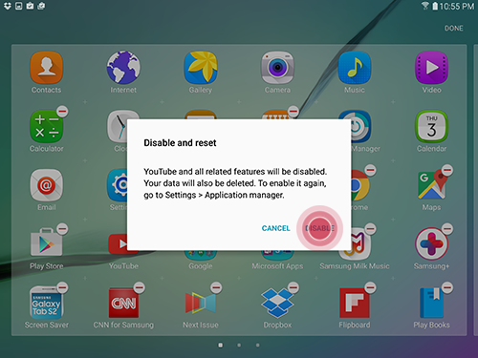Launch the Camera app icon

[277, 67]
